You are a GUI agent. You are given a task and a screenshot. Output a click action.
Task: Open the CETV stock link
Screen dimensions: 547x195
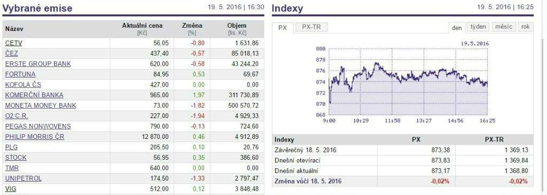13,43
